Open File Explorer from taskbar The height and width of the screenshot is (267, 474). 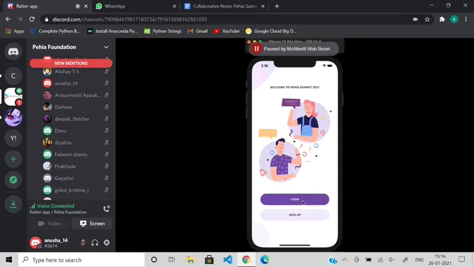point(190,260)
